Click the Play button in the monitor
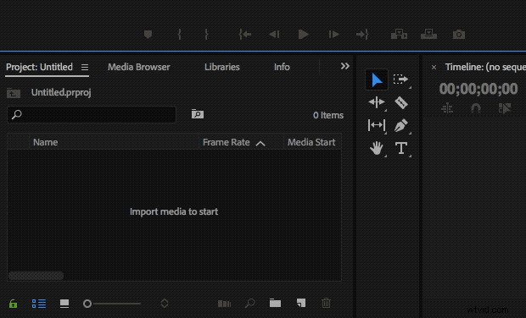 tap(303, 34)
